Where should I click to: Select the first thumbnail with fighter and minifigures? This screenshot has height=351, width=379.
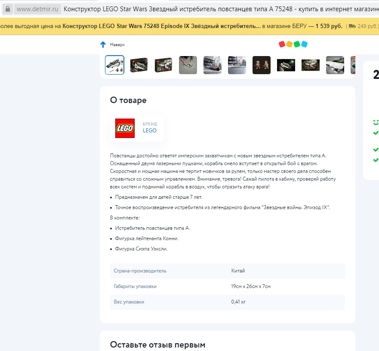(x=114, y=65)
